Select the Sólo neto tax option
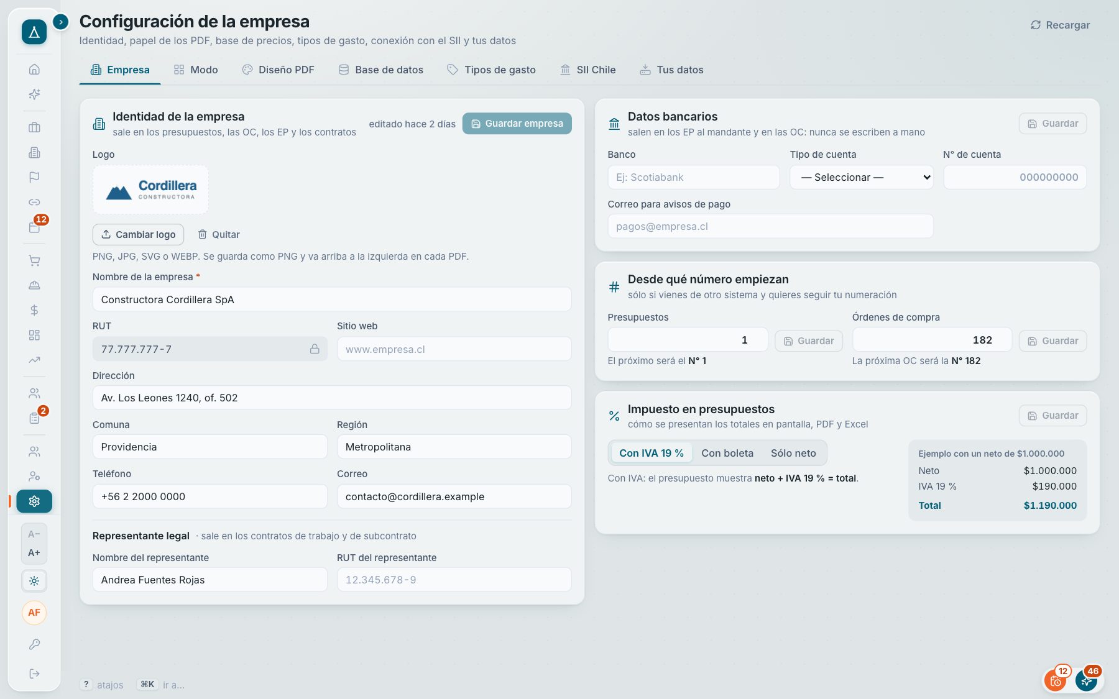1119x699 pixels. pos(793,453)
